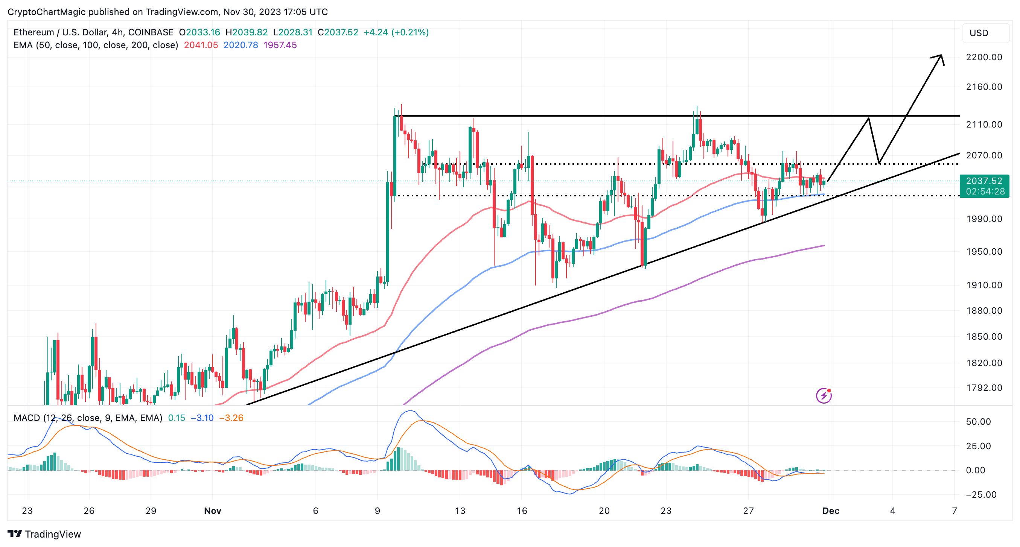Click the 2160.00 price axis label
The width and height of the screenshot is (1020, 547).
click(984, 87)
